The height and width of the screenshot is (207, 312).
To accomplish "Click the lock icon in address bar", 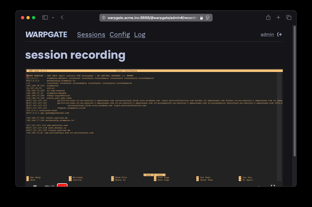I will click(x=201, y=18).
